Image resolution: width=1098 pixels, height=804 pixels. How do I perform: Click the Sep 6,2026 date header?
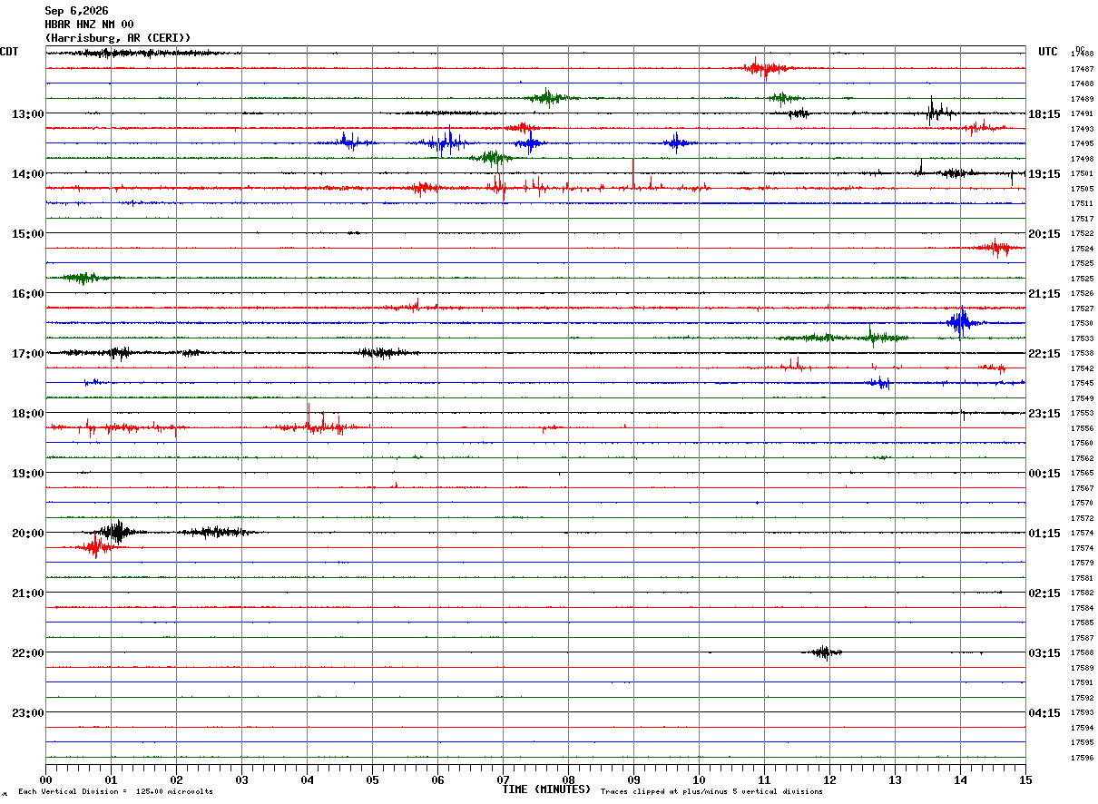tap(76, 11)
